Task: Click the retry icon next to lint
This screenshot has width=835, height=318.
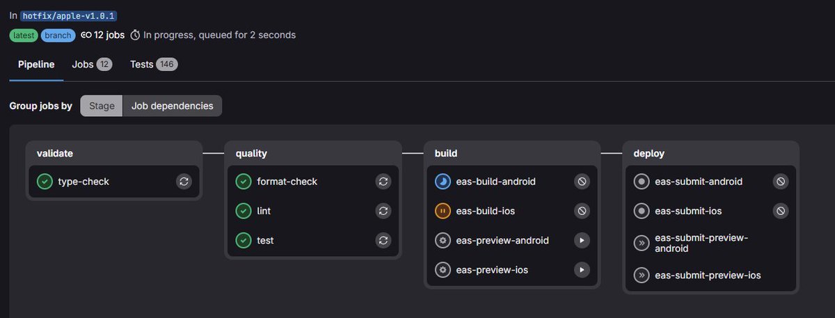Action: [383, 211]
